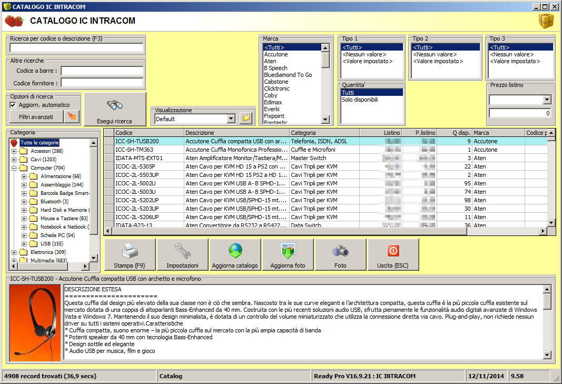The width and height of the screenshot is (562, 384).
Task: Expand the Elettronica (309) tree node
Action: click(x=14, y=252)
